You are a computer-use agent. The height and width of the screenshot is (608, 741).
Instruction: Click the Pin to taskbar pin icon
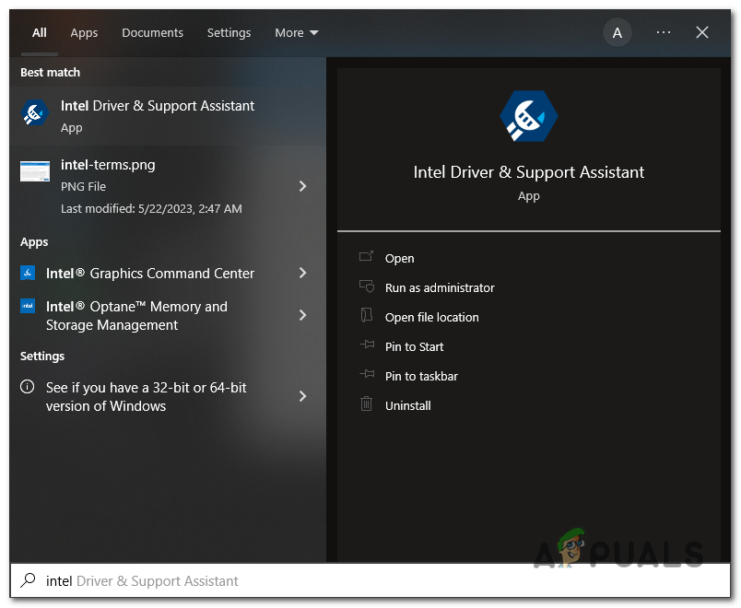point(368,376)
